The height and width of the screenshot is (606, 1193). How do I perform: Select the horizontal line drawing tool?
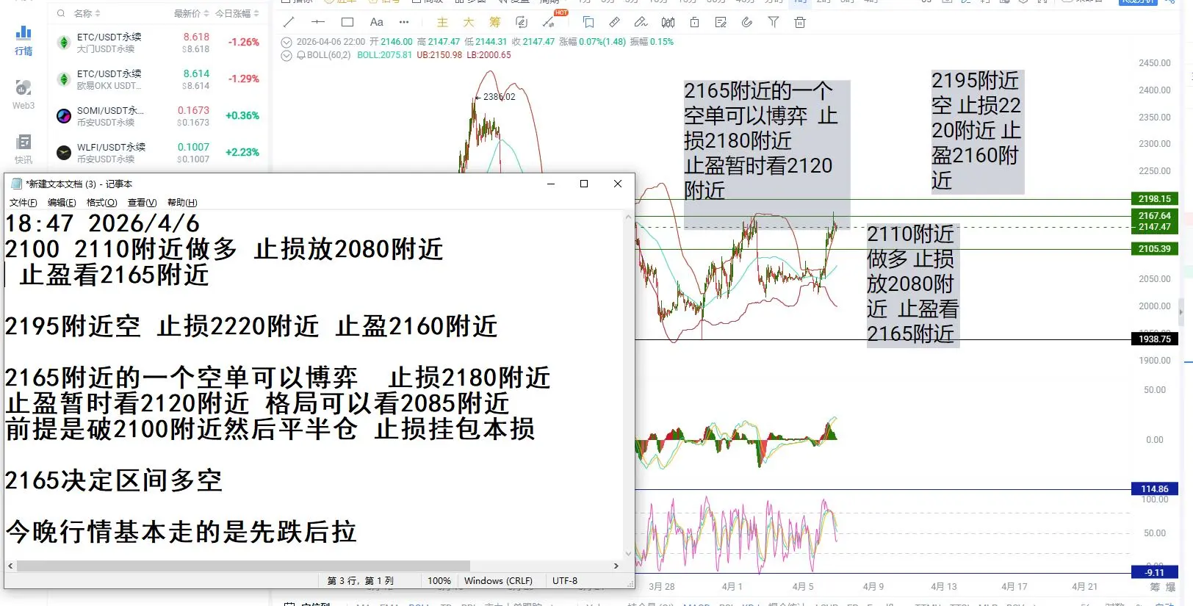click(x=318, y=22)
